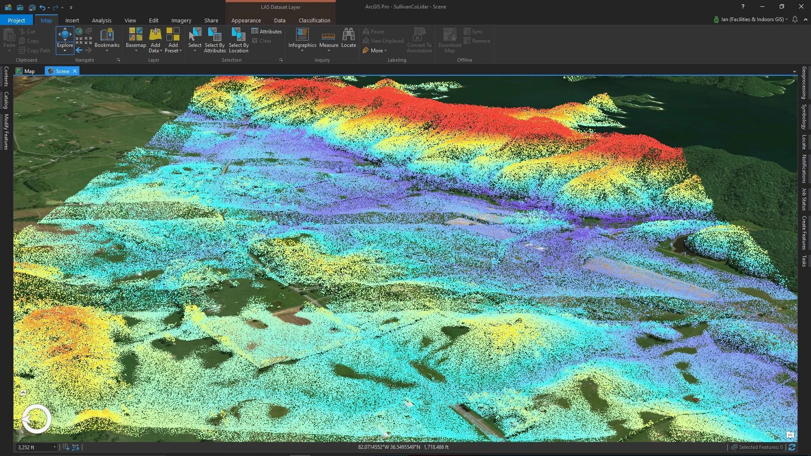
Task: Launch Selection group options dialog
Action: coord(281,60)
